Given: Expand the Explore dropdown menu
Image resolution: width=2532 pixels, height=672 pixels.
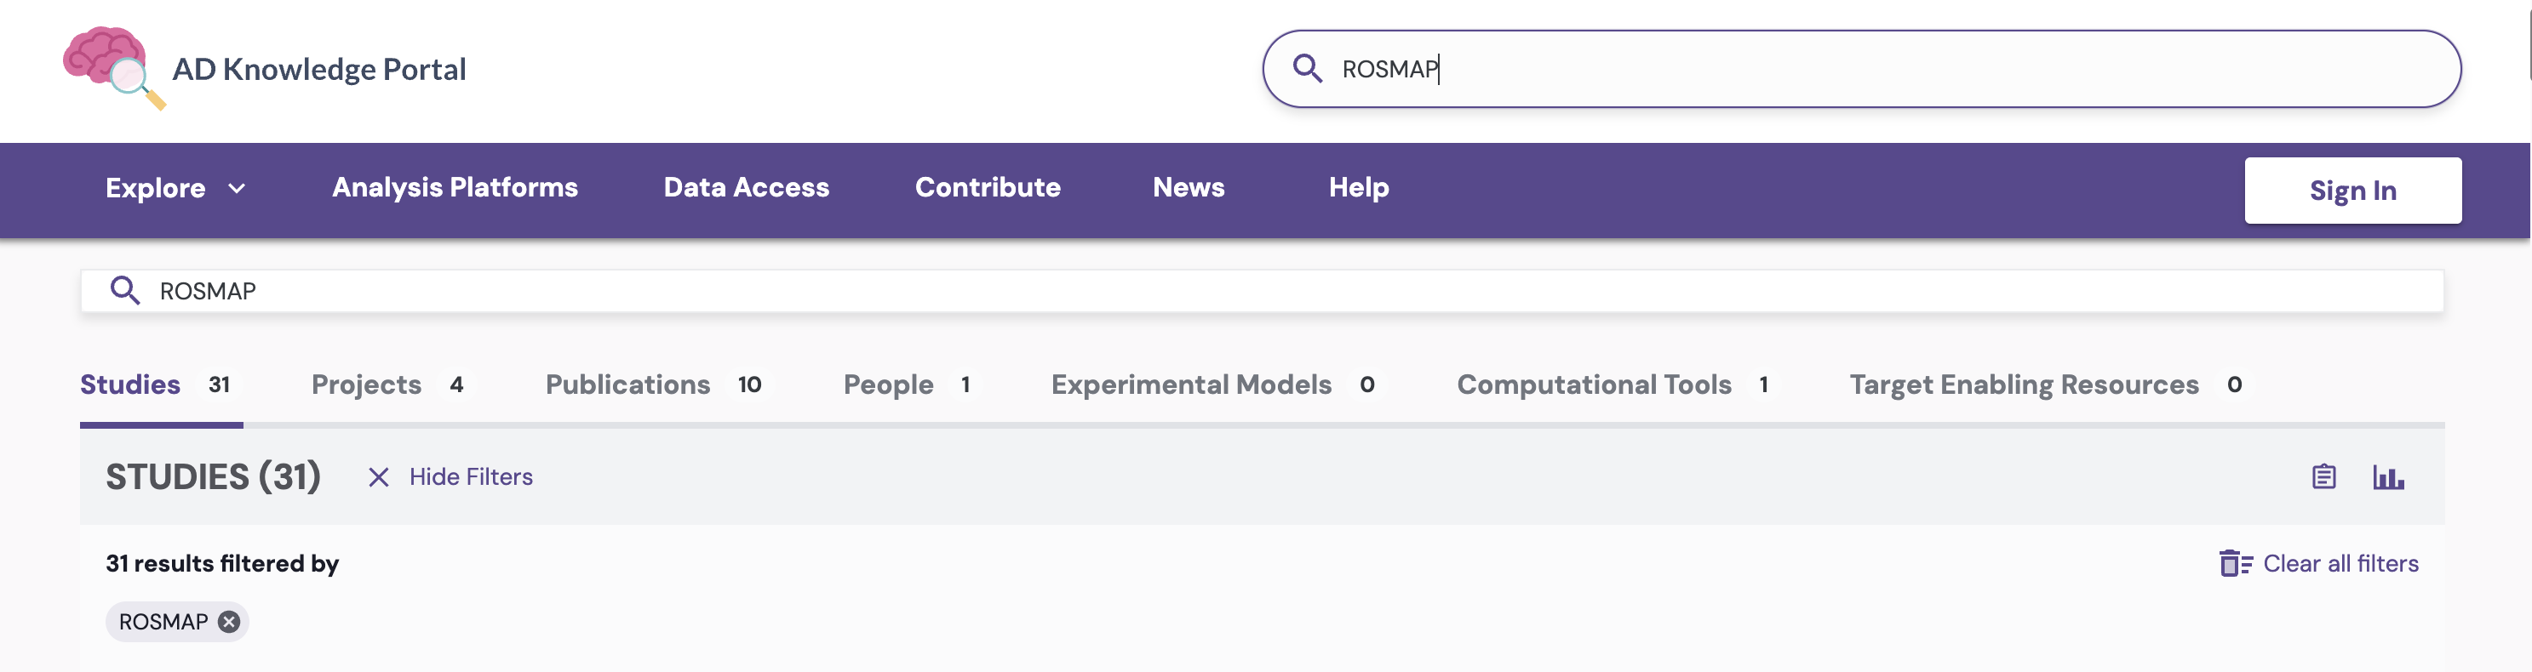Looking at the screenshot, I should [176, 188].
